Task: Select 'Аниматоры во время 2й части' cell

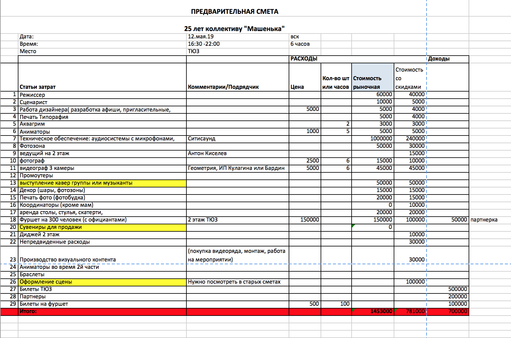Action: coord(102,267)
